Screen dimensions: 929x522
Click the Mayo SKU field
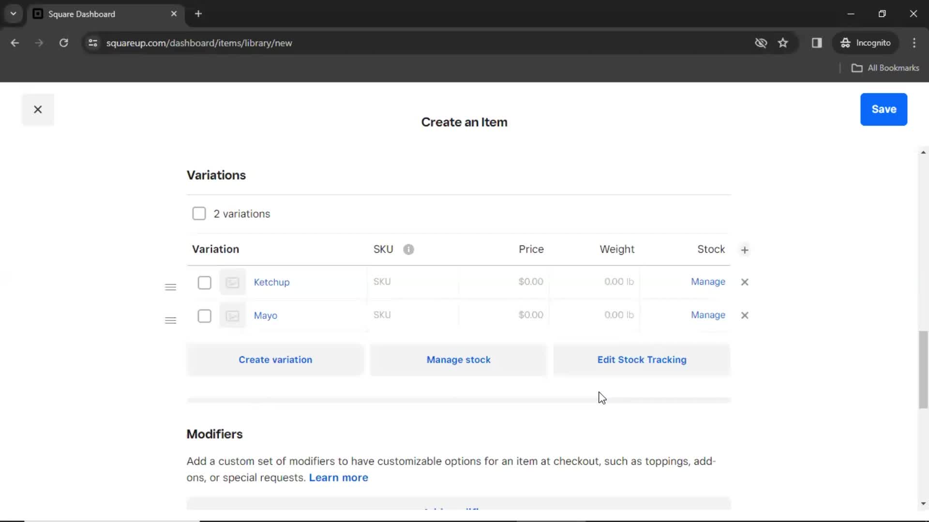[x=412, y=315]
